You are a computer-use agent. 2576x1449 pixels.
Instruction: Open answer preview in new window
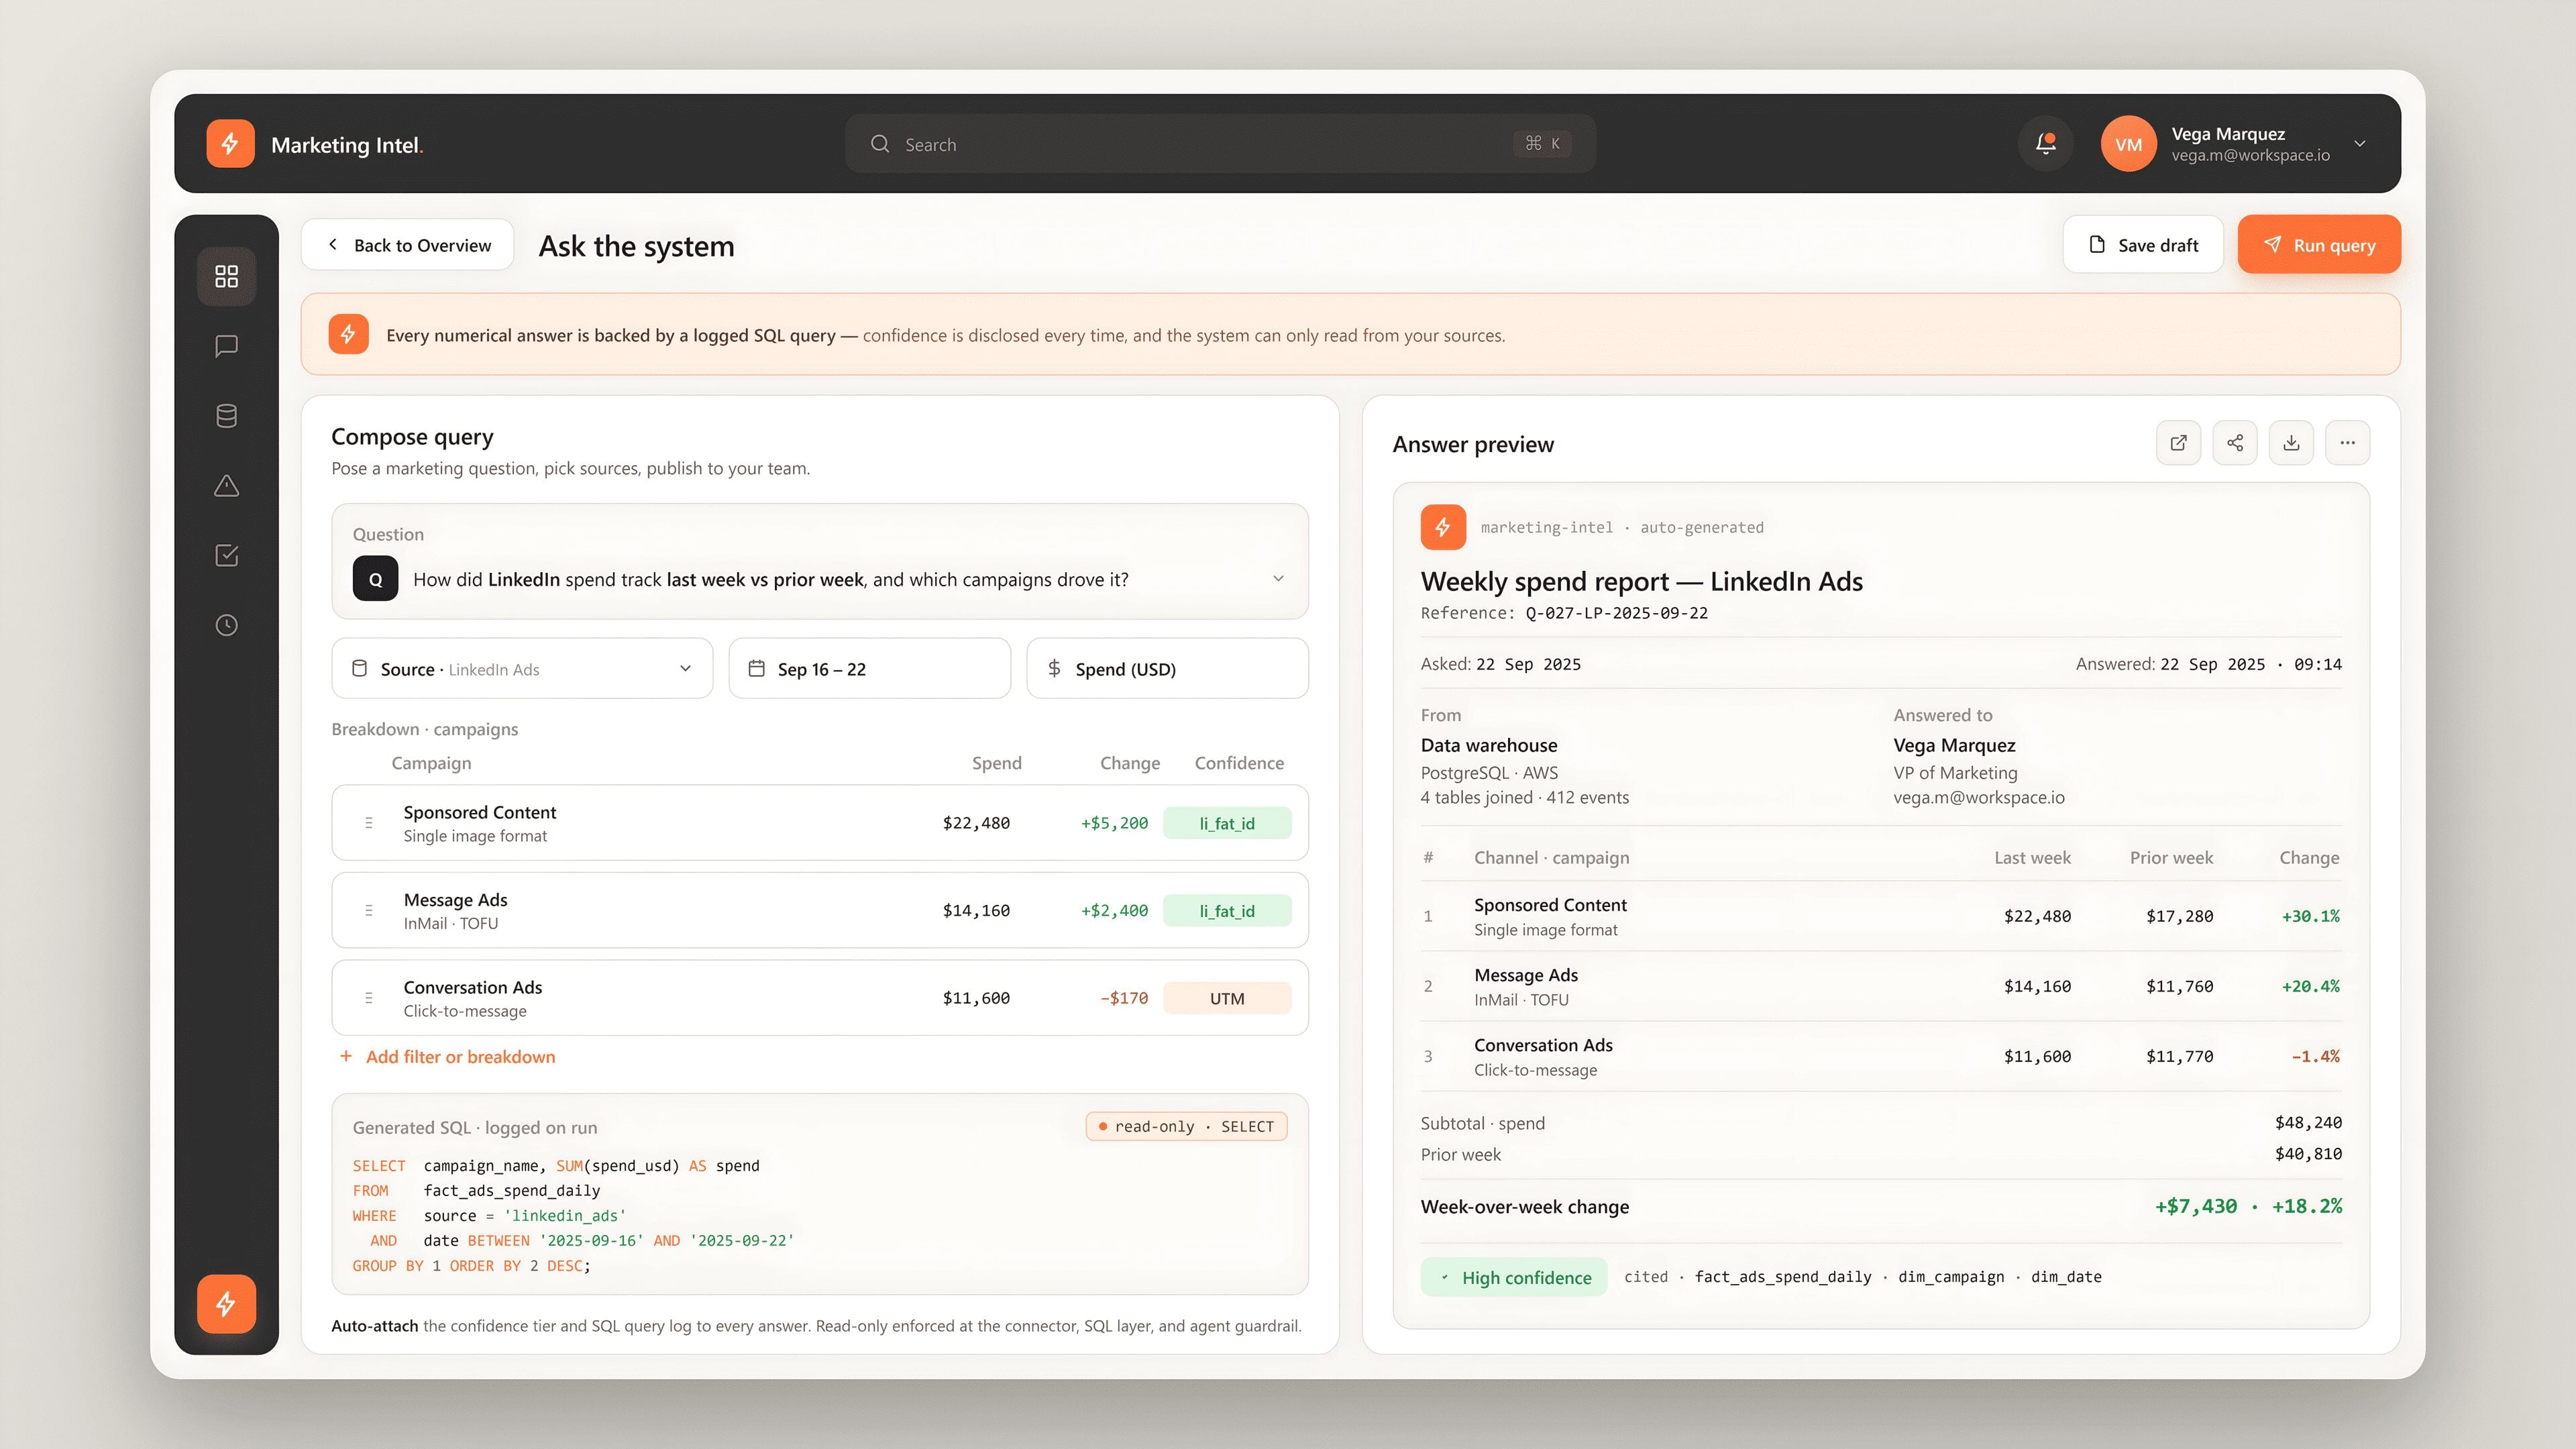pyautogui.click(x=2178, y=443)
